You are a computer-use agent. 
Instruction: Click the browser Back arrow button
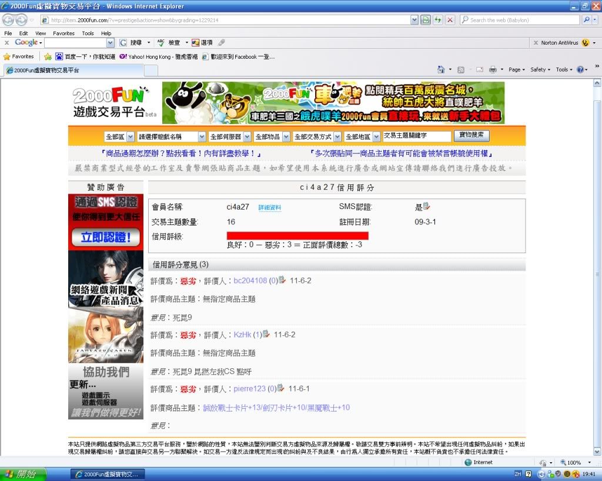9,20
